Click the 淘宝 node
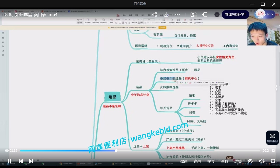Screen dimensions: 280x168 pyautogui.click(x=192, y=96)
